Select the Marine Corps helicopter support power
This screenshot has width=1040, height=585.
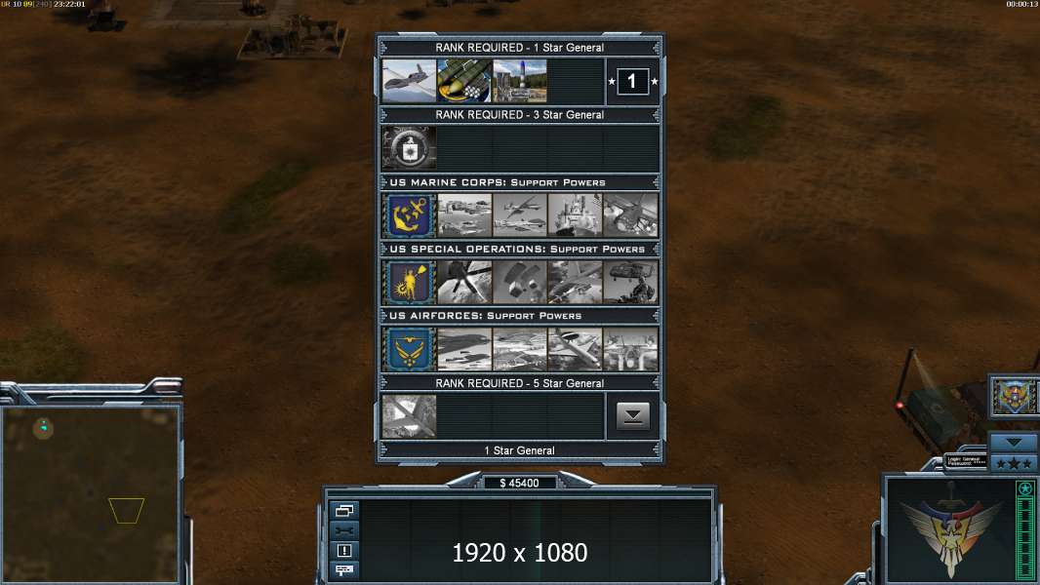click(631, 215)
